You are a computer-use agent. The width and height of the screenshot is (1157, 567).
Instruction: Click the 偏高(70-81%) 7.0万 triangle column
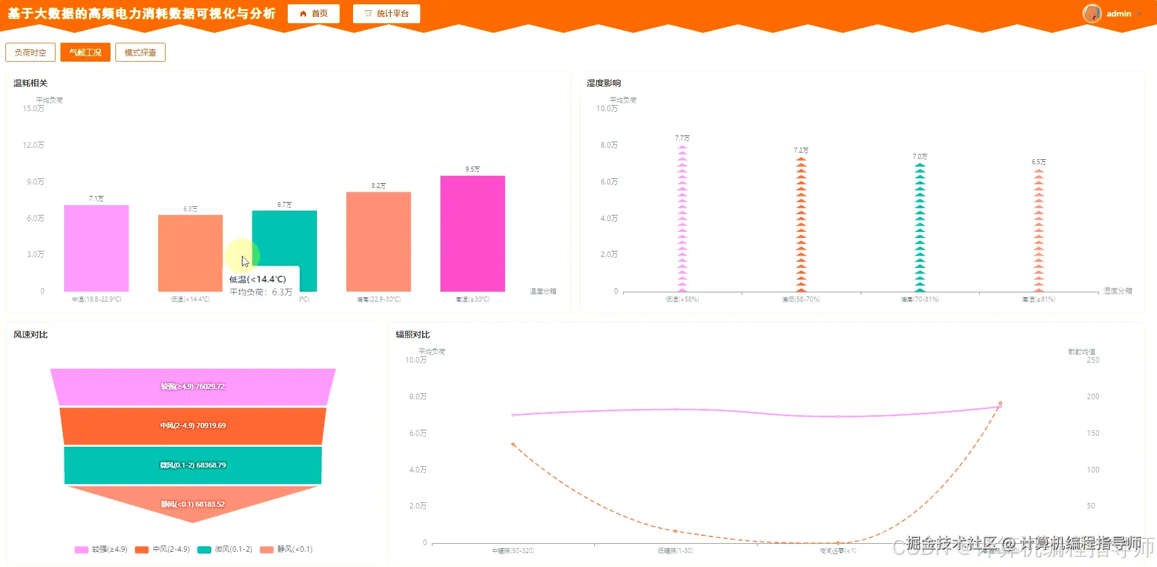pos(920,227)
